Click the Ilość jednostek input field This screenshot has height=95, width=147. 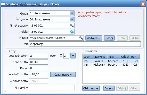(38, 56)
